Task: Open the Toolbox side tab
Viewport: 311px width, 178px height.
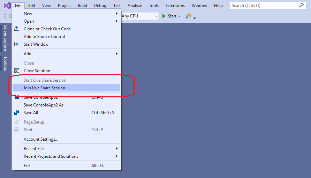Action: click(x=5, y=64)
